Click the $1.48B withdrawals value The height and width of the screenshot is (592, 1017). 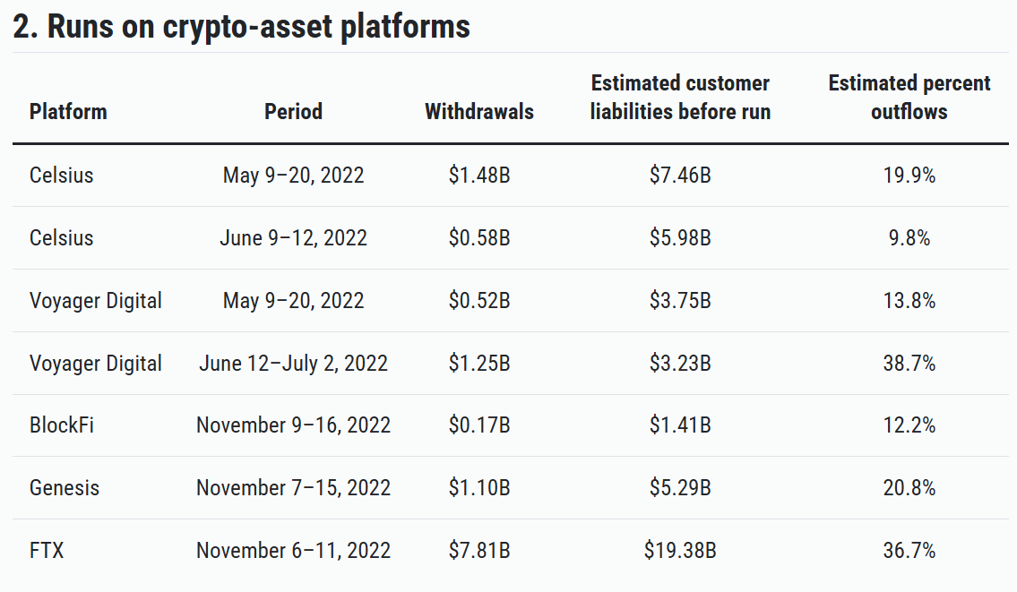(478, 176)
